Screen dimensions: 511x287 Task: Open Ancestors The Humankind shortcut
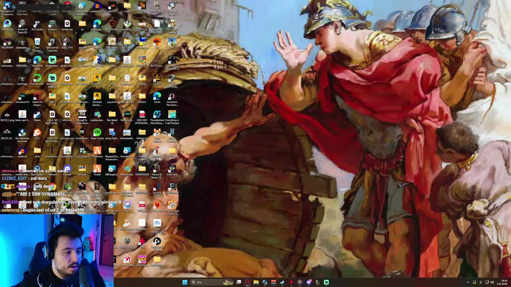point(172,99)
